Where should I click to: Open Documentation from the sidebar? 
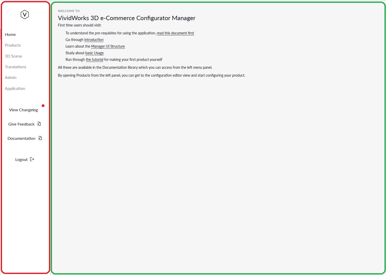[x=21, y=138]
